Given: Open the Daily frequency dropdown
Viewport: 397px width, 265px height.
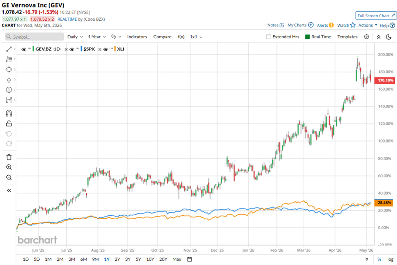Looking at the screenshot, I should (x=75, y=37).
